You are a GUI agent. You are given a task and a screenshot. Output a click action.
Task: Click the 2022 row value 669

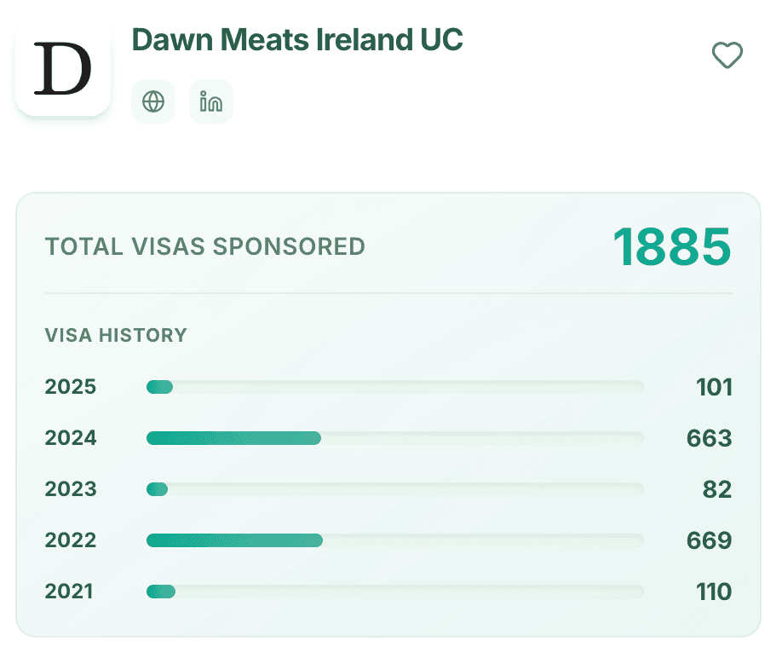[x=709, y=540]
